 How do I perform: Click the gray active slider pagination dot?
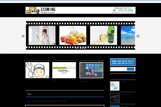click(78, 48)
